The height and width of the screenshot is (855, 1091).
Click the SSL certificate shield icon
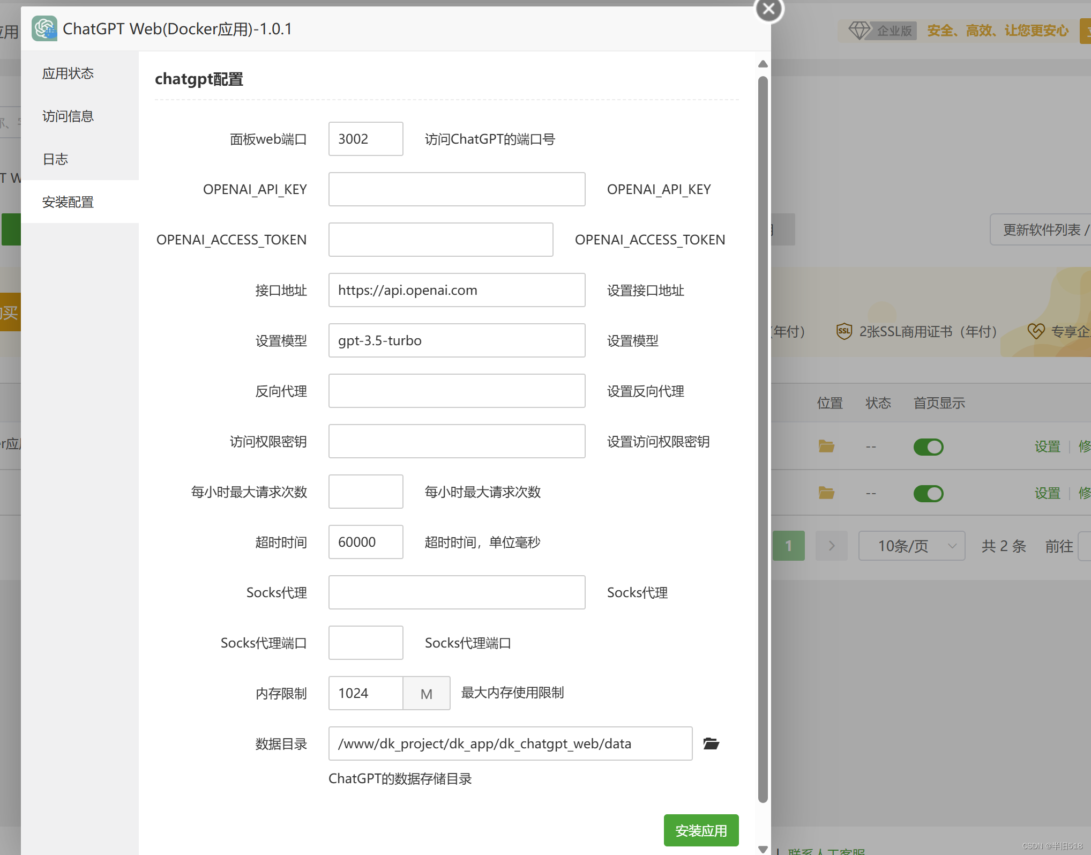844,331
